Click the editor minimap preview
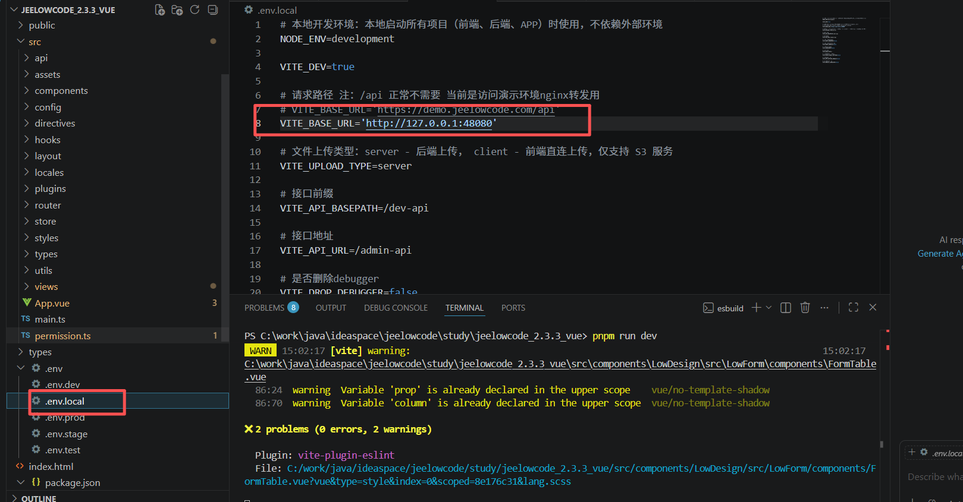 pyautogui.click(x=843, y=40)
